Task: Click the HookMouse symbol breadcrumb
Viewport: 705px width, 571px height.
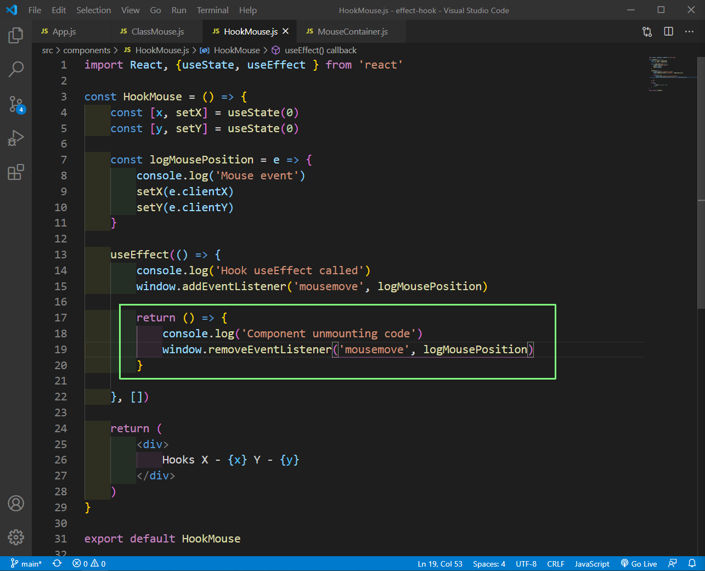Action: pyautogui.click(x=230, y=50)
